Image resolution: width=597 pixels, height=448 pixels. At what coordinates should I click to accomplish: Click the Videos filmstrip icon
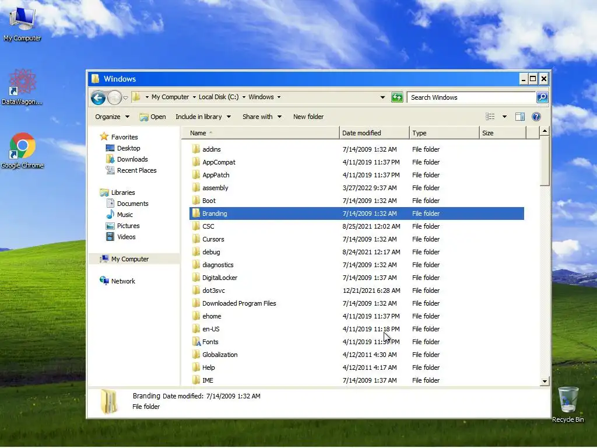pos(110,237)
